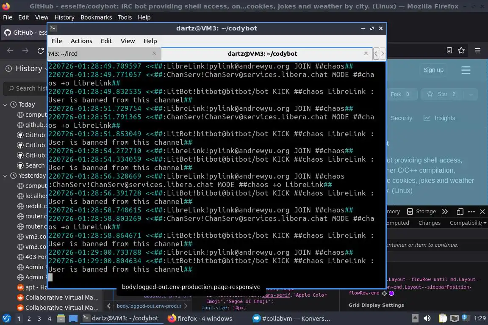This screenshot has height=325, width=488.
Task: Close the ~/ircd terminal tab
Action: coord(154,53)
